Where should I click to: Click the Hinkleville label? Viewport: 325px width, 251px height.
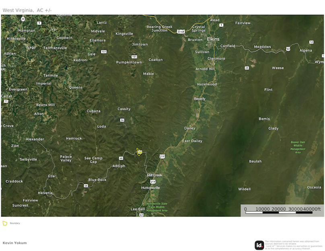16,39
